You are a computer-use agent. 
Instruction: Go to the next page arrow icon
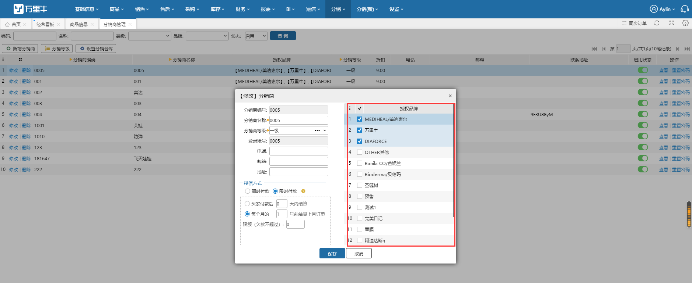(677, 49)
